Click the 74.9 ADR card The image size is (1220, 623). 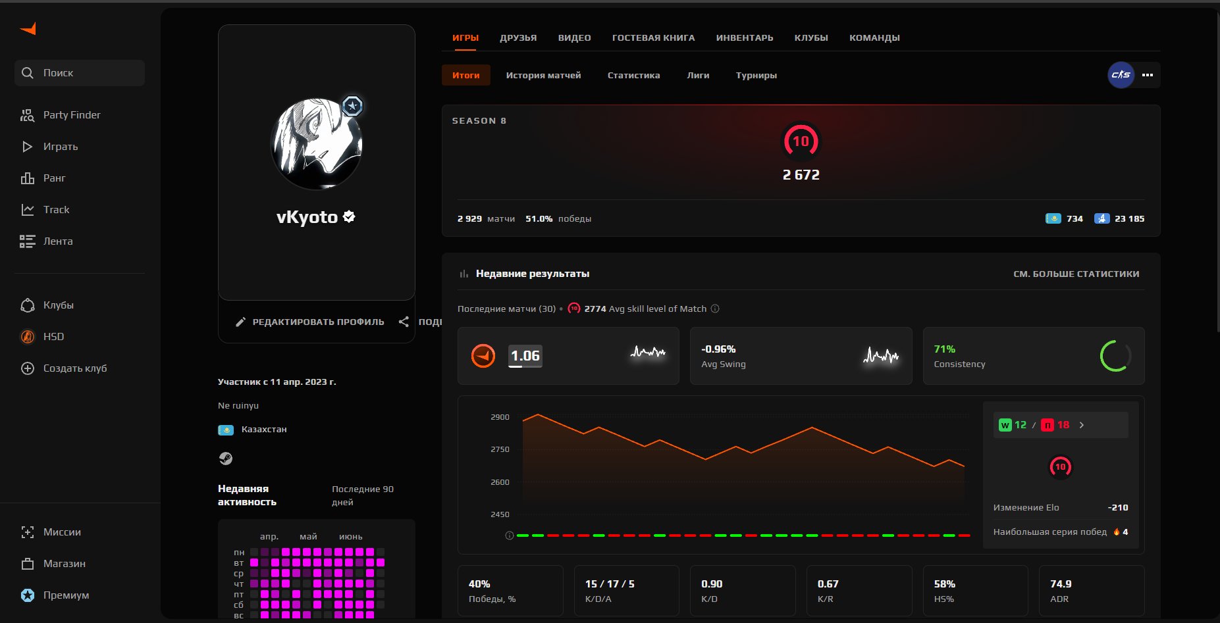point(1092,591)
